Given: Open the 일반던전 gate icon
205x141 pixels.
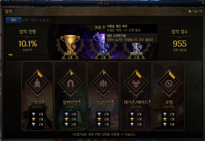Looking at the screenshot, I should (70, 83).
